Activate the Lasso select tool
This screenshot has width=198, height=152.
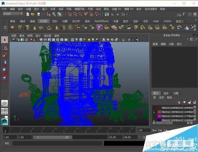[5, 47]
